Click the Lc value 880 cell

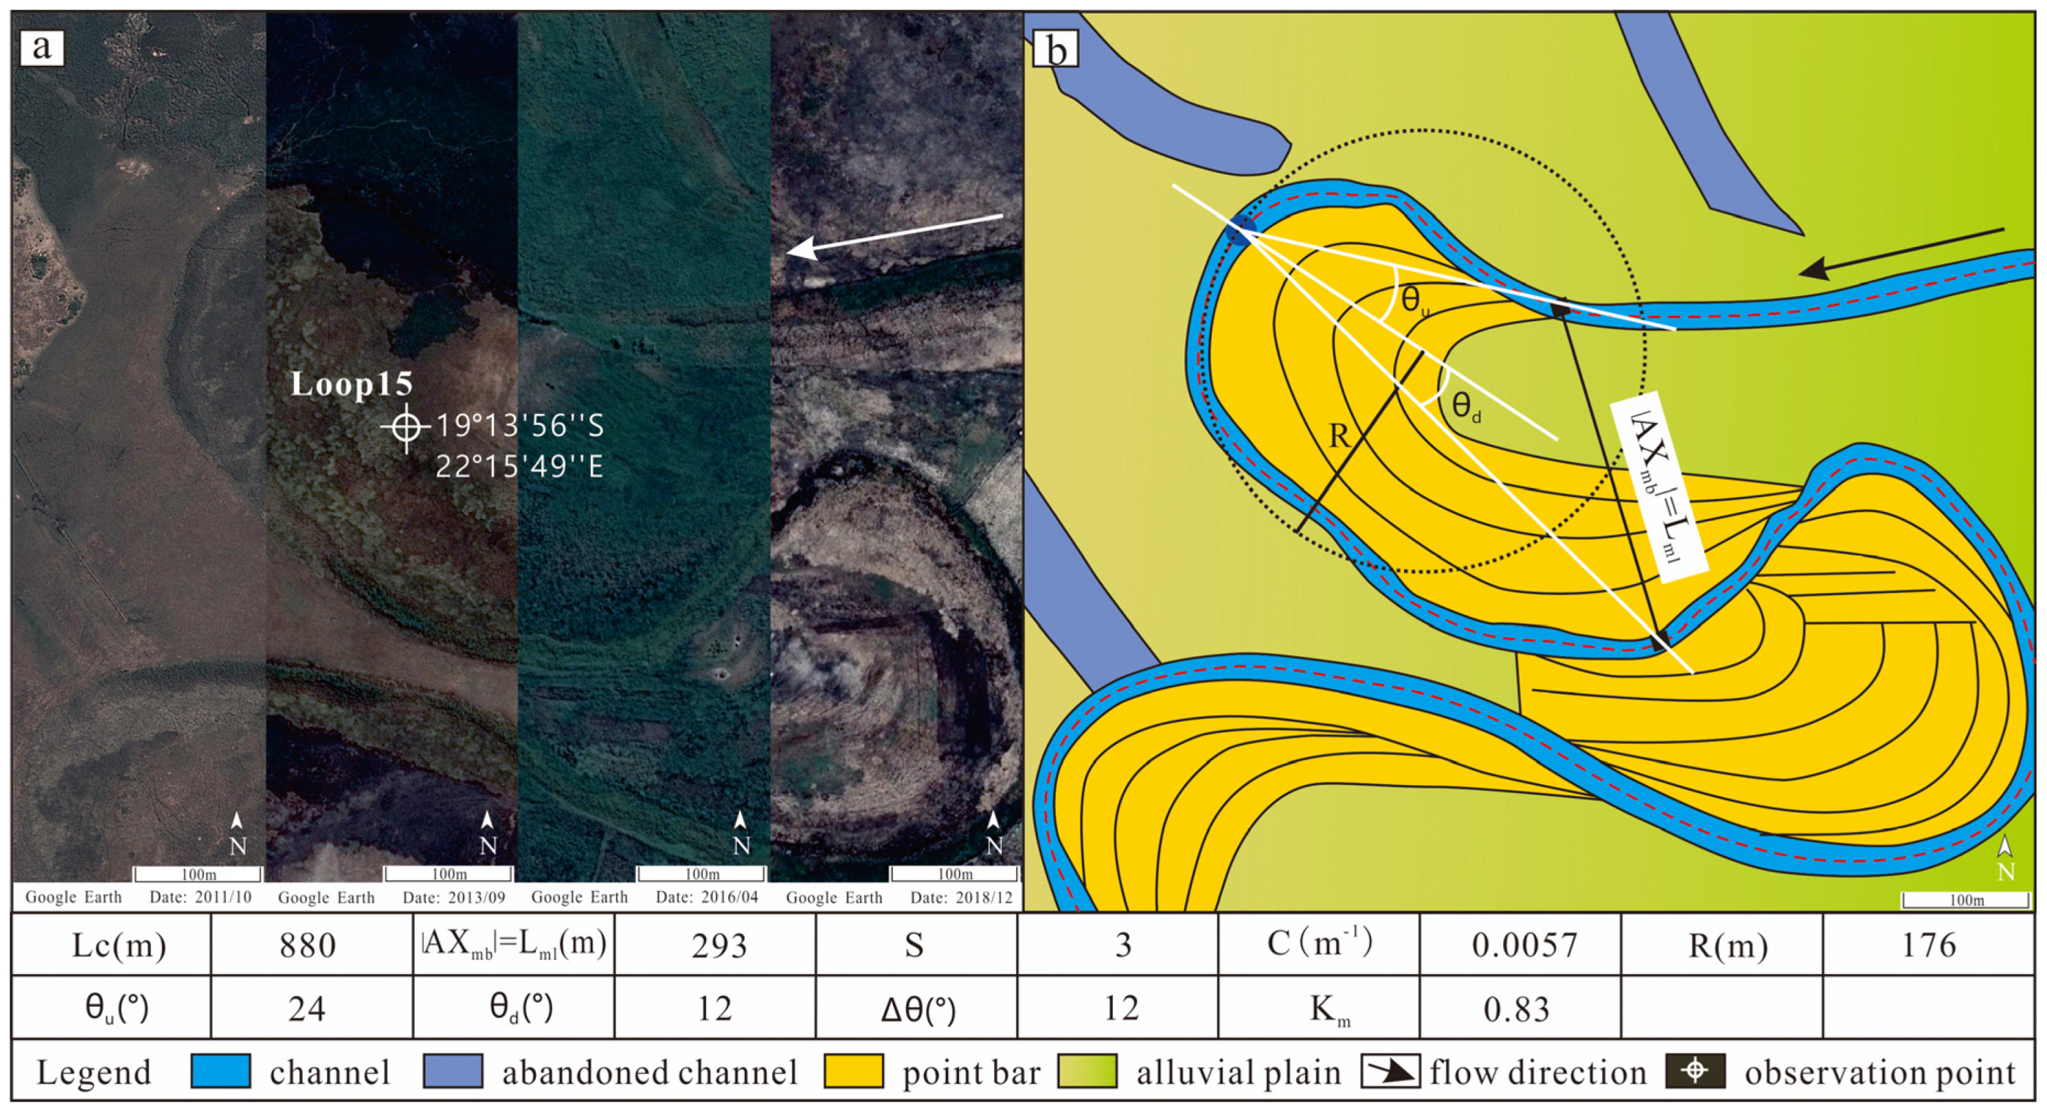pos(308,945)
